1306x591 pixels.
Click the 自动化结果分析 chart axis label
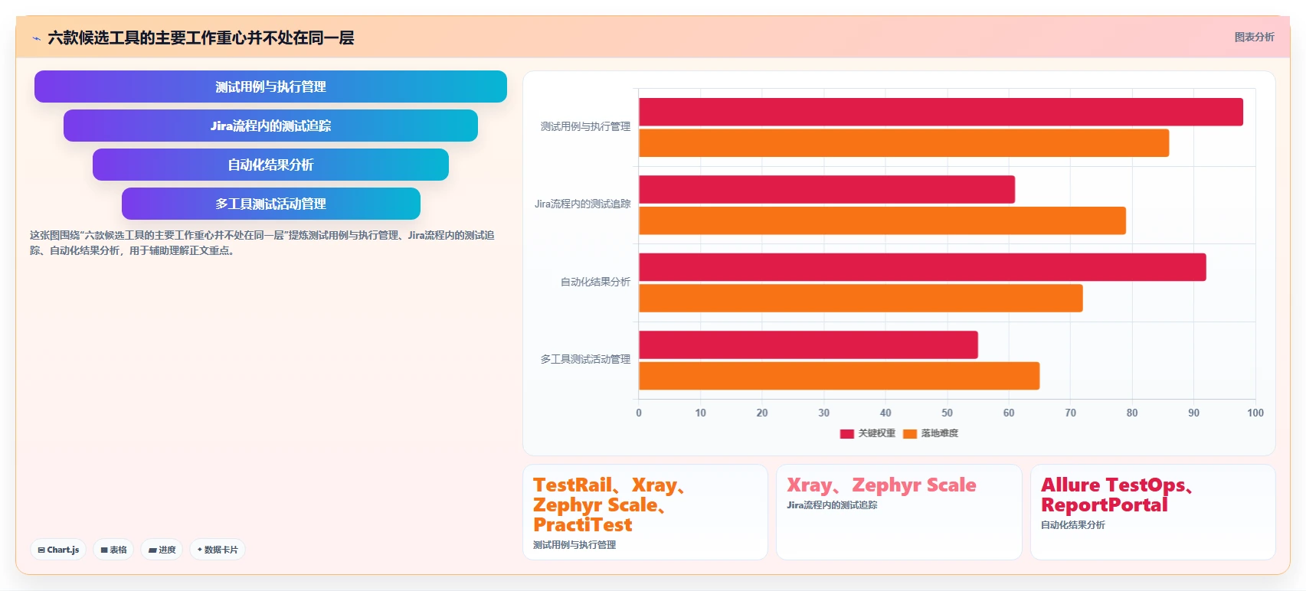(x=595, y=282)
